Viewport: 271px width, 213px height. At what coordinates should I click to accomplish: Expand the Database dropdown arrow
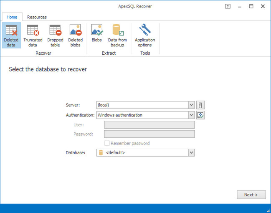[x=191, y=153]
